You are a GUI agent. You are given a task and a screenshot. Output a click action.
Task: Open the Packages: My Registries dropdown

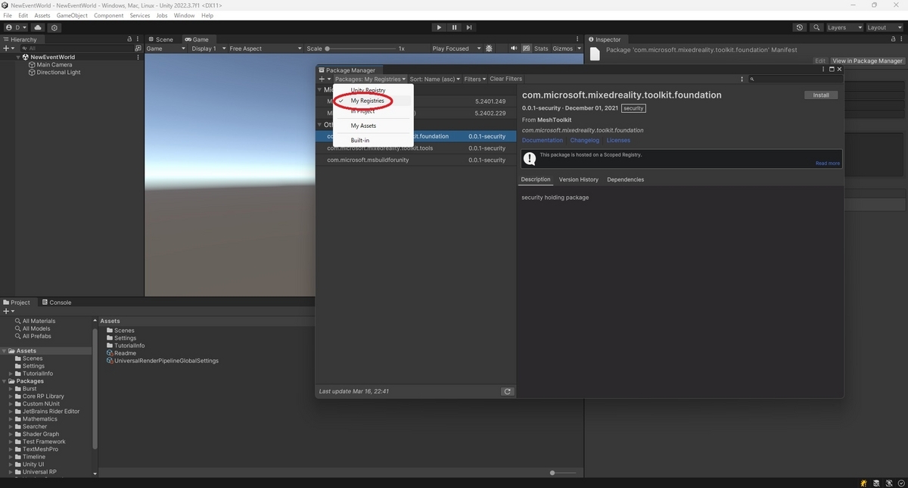[371, 79]
